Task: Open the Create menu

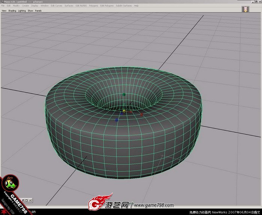Action: pyautogui.click(x=25, y=6)
